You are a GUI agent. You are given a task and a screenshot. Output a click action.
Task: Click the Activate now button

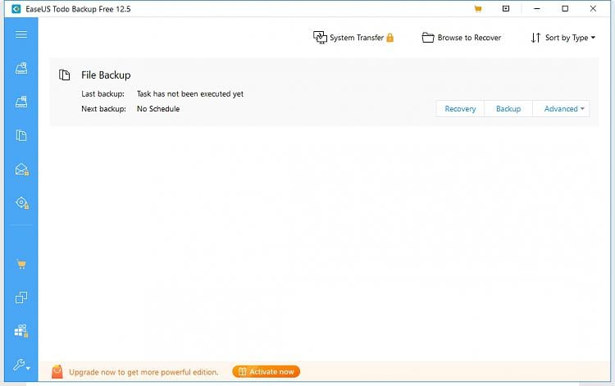point(266,371)
